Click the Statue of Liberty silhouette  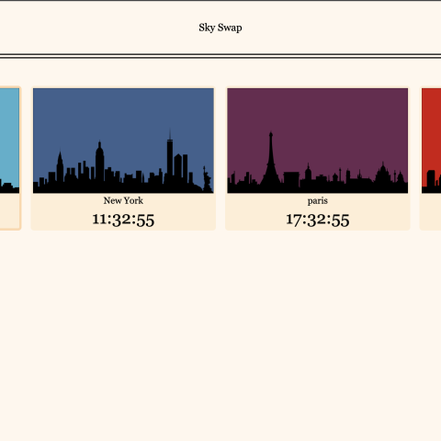(207, 179)
